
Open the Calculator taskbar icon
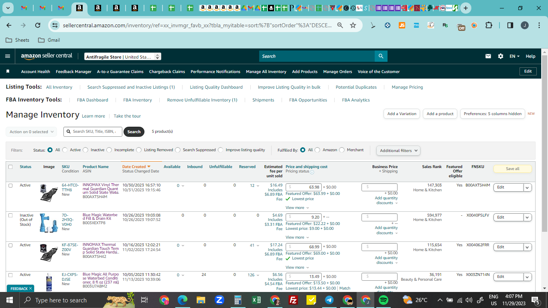coord(238,300)
